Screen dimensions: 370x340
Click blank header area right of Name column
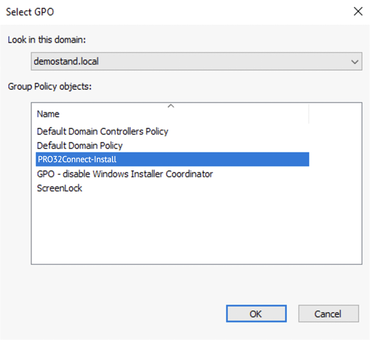click(335, 114)
